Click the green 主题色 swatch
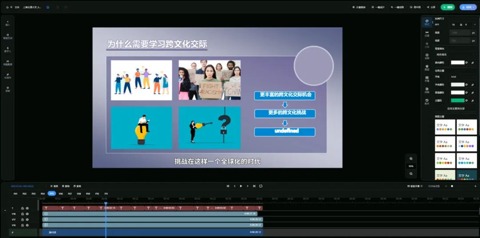 click(458, 100)
